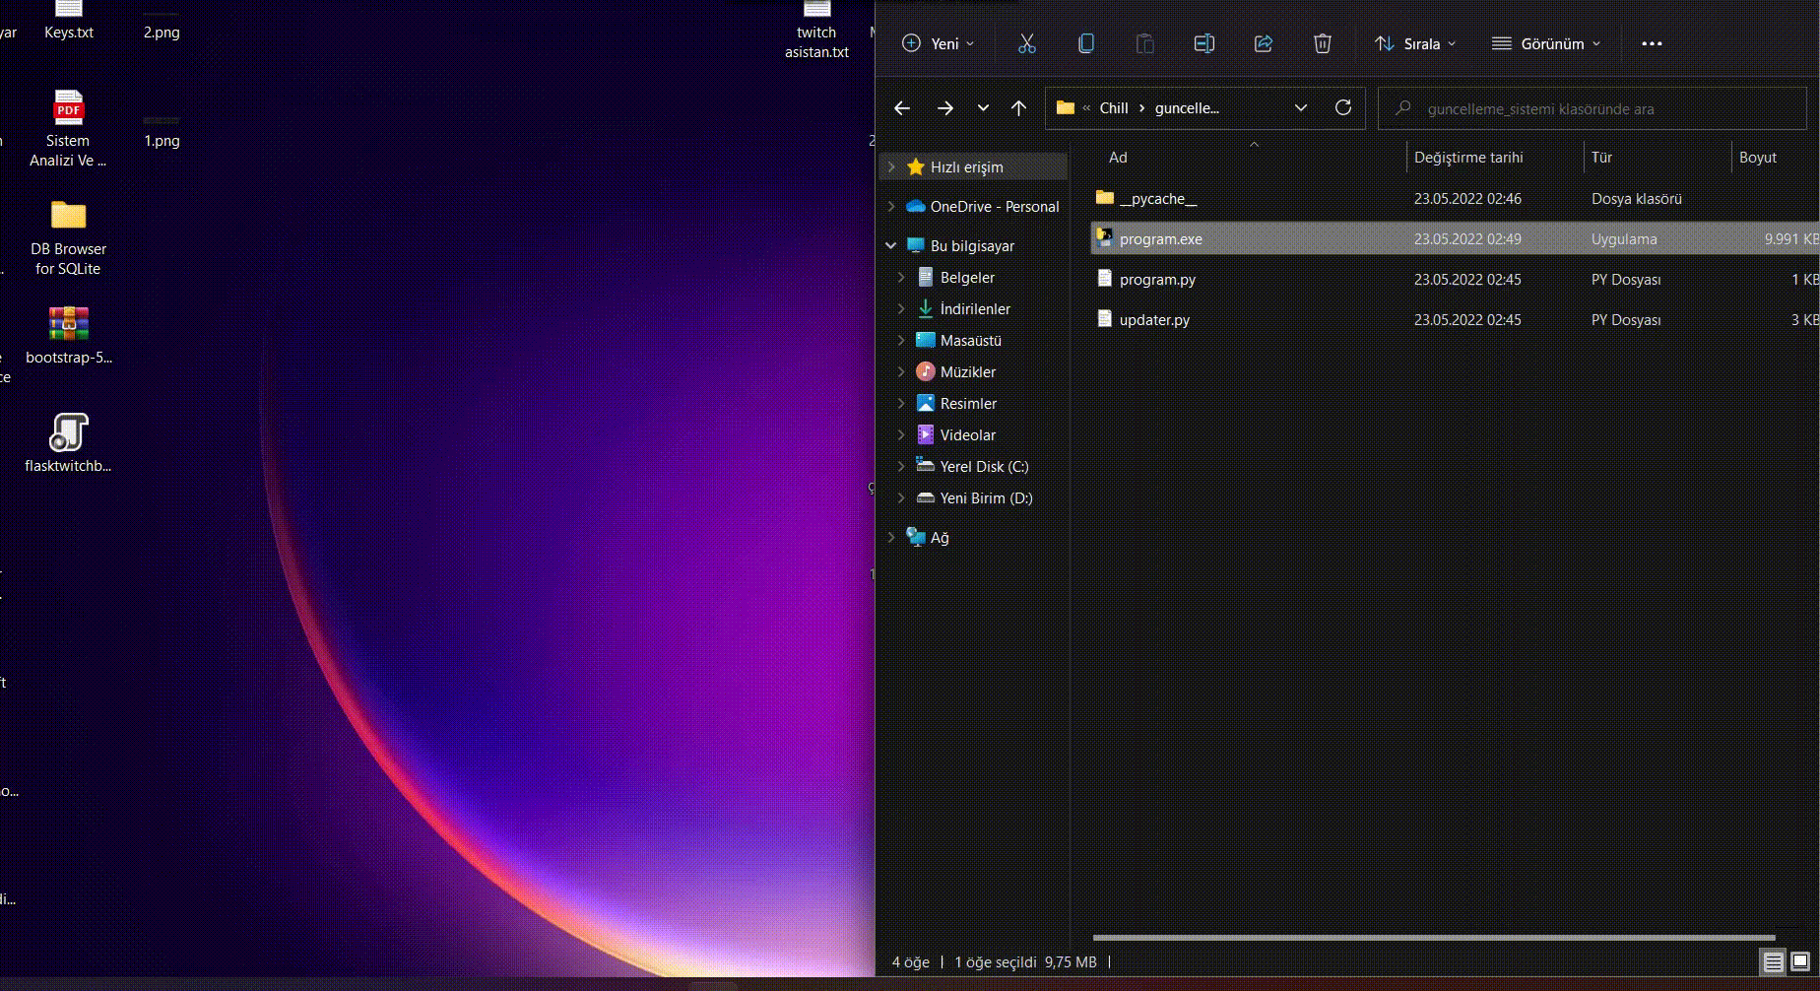
Task: Click the Rename icon in Explorer toolbar
Action: (x=1204, y=43)
